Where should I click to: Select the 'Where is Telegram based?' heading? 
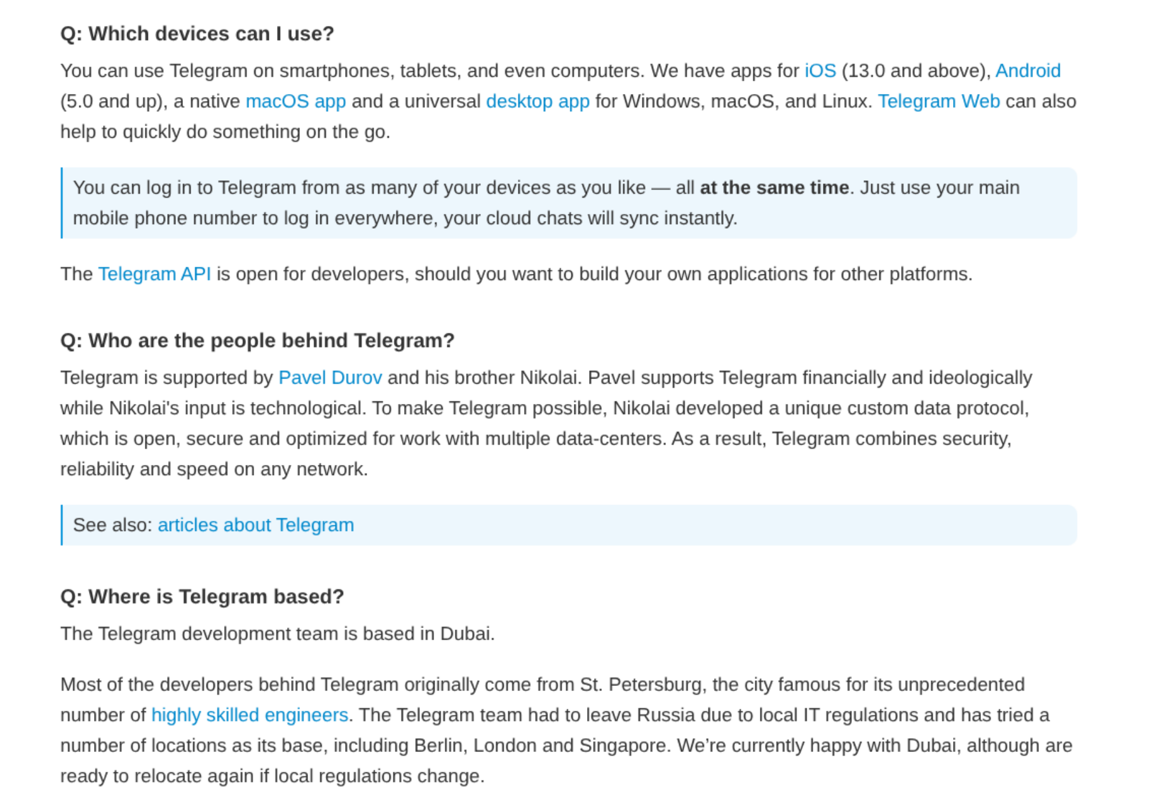point(202,596)
